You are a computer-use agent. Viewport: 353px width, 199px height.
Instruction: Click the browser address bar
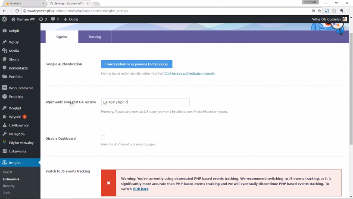167,11
